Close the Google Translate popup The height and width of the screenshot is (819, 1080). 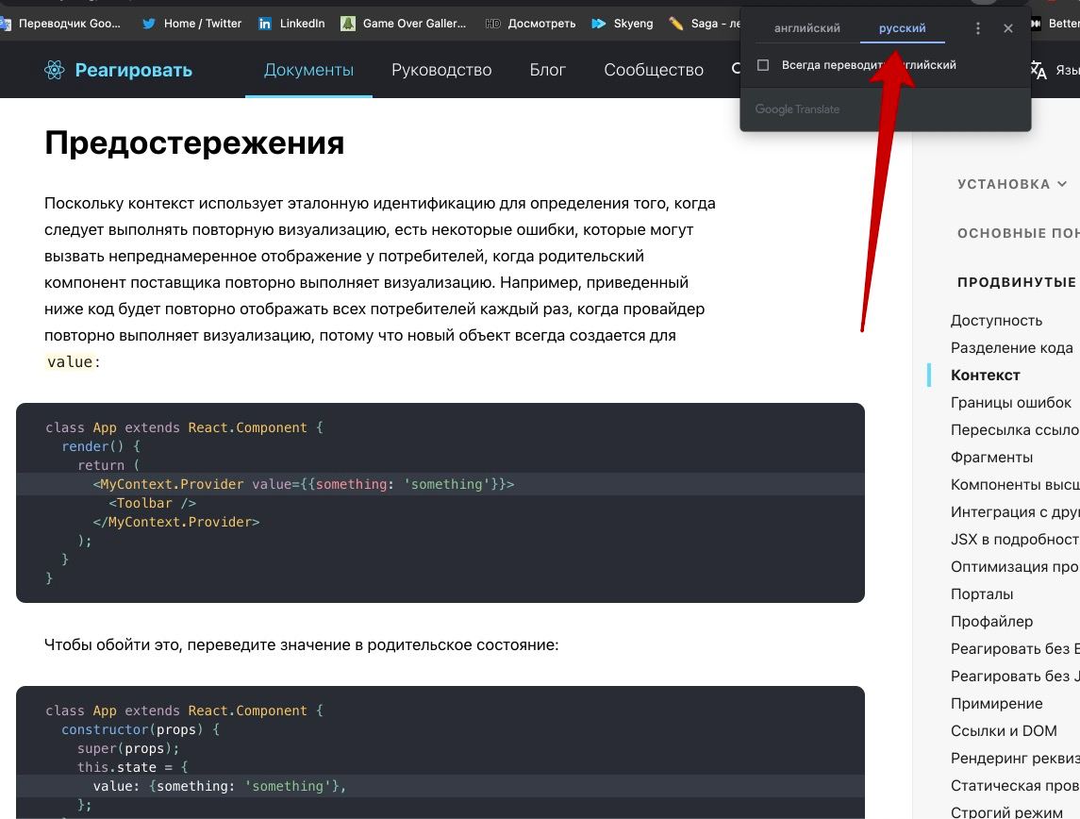pyautogui.click(x=1008, y=28)
